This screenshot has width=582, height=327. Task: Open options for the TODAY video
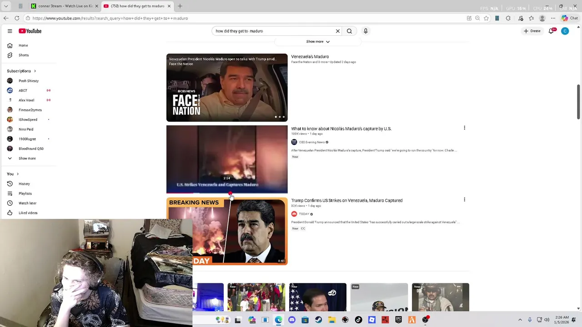(x=464, y=199)
